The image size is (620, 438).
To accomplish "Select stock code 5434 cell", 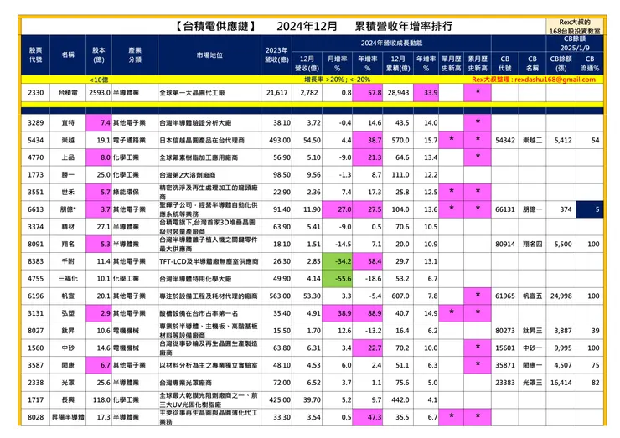I will pos(35,140).
